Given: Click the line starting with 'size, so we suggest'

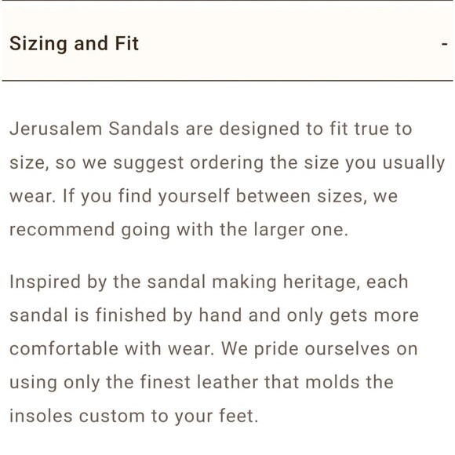Looking at the screenshot, I should pos(227,163).
